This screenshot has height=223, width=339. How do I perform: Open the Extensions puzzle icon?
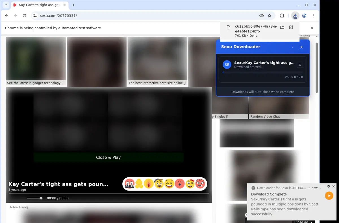[282, 16]
